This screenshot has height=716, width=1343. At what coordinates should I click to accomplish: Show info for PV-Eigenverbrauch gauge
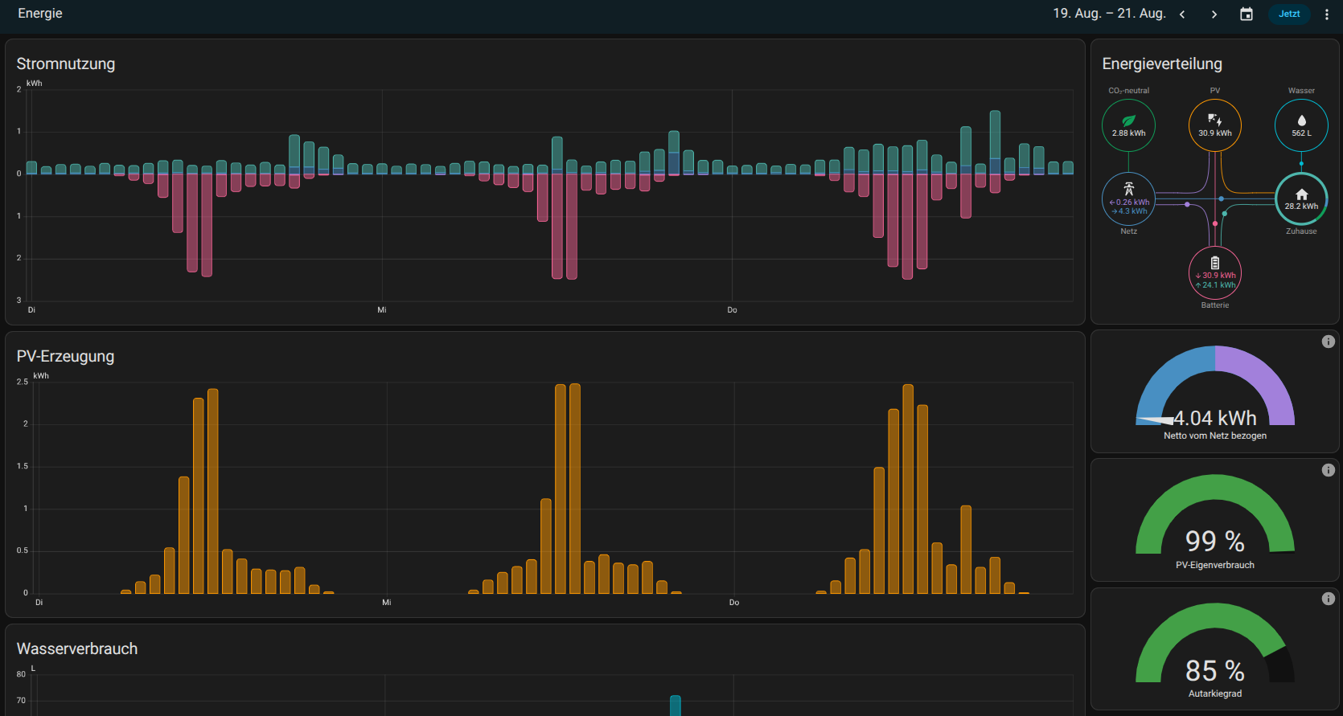coord(1329,470)
